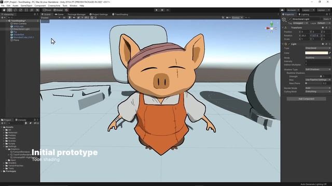The image size is (332, 186).
Task: Toggle 2D view mode in Scene toolbar
Action: click(64, 18)
